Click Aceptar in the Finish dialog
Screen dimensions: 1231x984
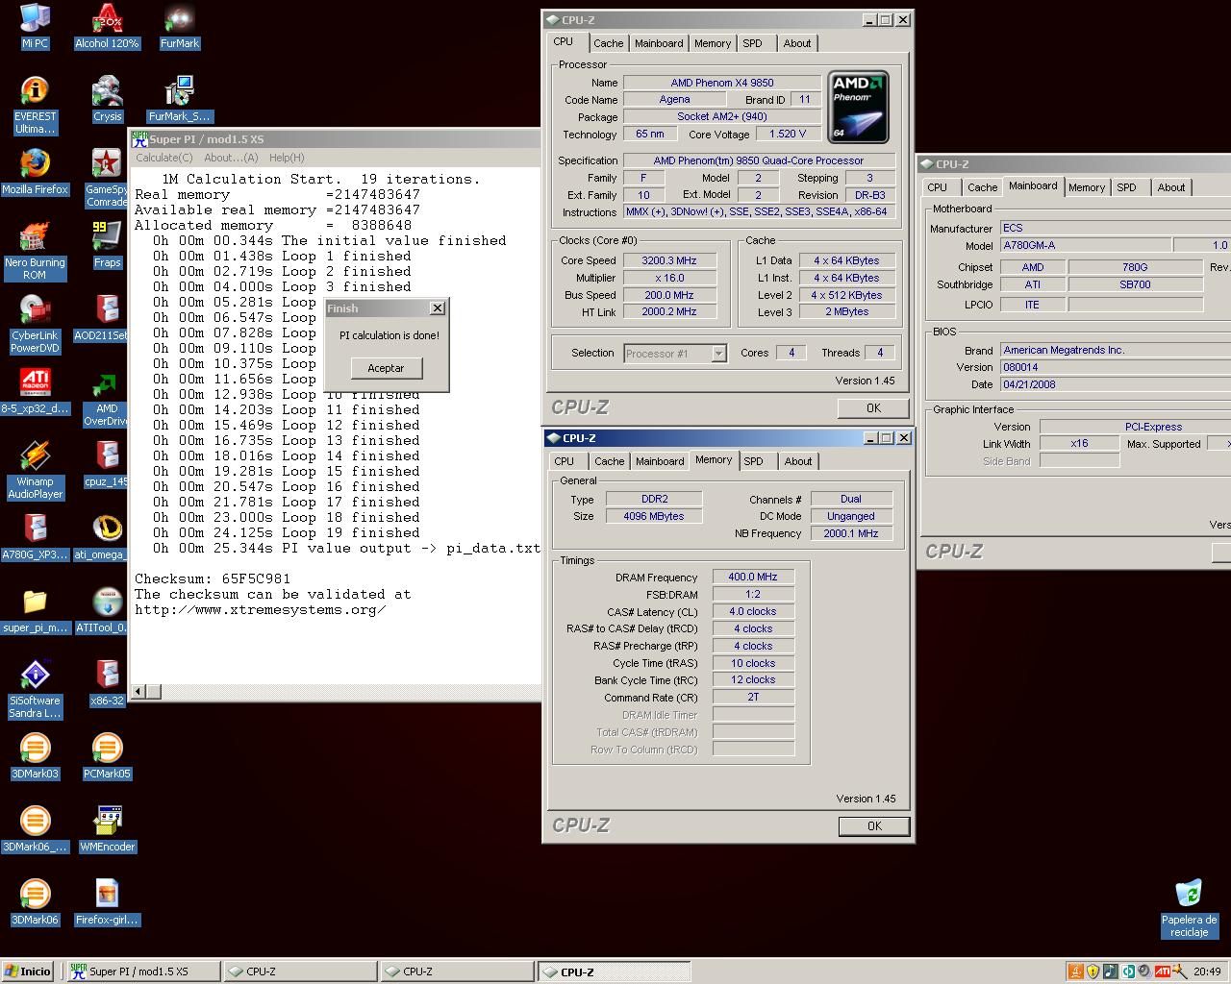[386, 368]
